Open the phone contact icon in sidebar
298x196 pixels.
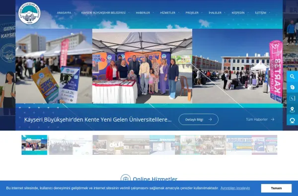coord(292,98)
